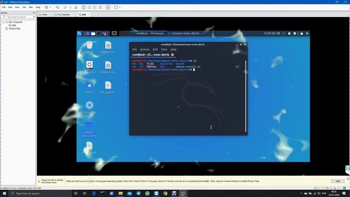Open the Kali notification bell icon
Screen dimensions: 350x197
(289, 33)
